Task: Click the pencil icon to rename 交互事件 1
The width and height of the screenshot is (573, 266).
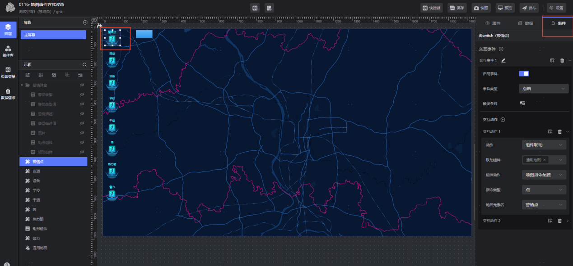Action: [503, 60]
